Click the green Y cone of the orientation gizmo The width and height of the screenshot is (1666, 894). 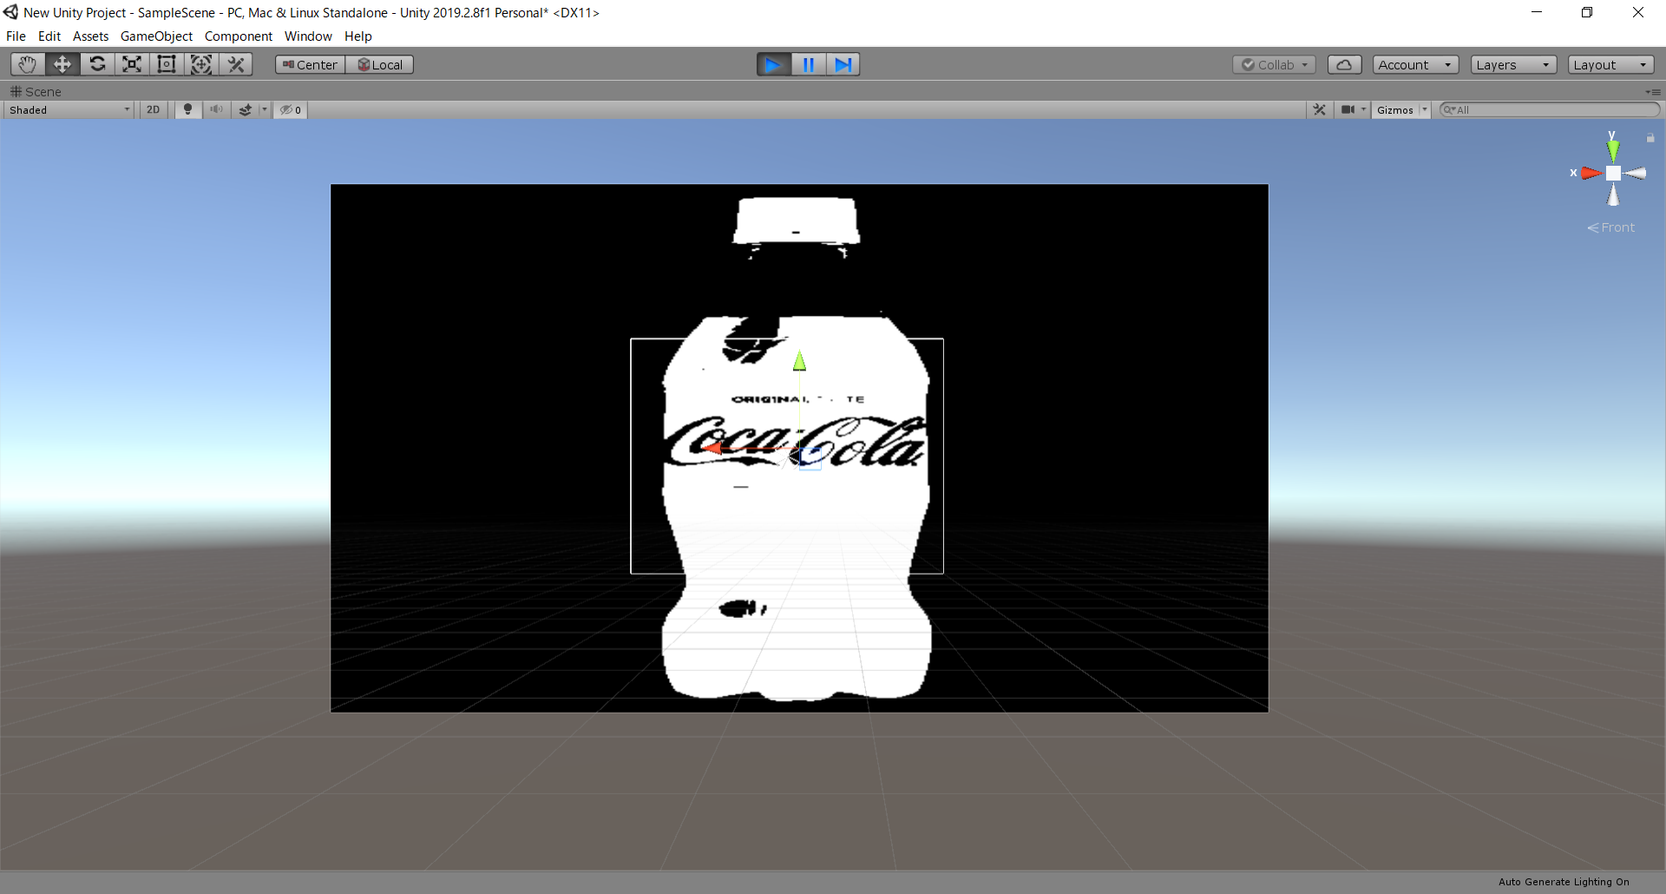1612,151
